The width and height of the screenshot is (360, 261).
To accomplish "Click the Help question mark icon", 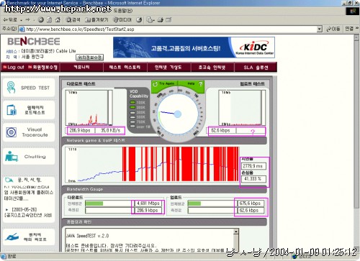I will (201, 84).
